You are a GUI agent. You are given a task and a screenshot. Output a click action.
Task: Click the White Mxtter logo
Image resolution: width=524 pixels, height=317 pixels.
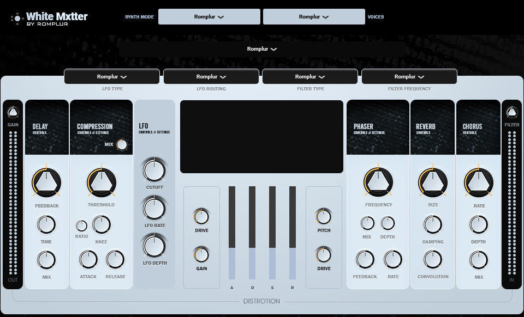point(49,19)
